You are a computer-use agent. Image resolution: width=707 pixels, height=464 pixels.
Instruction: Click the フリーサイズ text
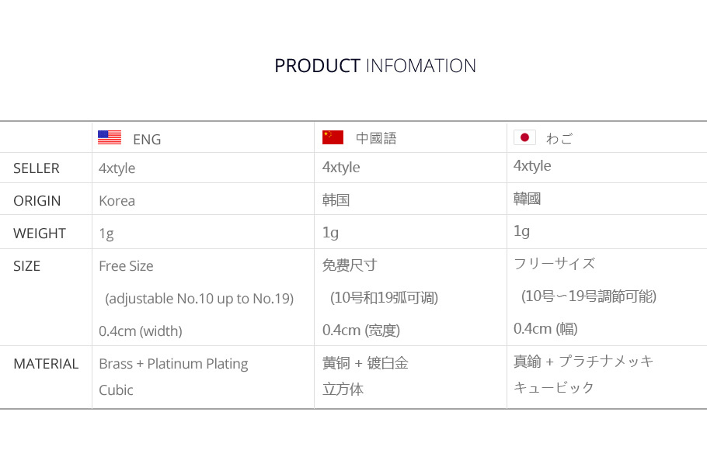click(x=554, y=263)
